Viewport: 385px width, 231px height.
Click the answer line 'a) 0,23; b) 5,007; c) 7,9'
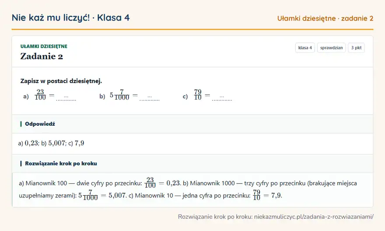point(51,143)
